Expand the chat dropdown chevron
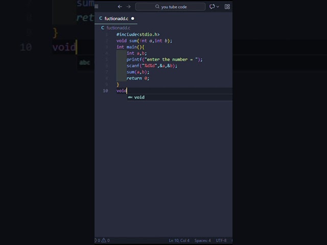Image resolution: width=327 pixels, height=245 pixels. coord(218,7)
